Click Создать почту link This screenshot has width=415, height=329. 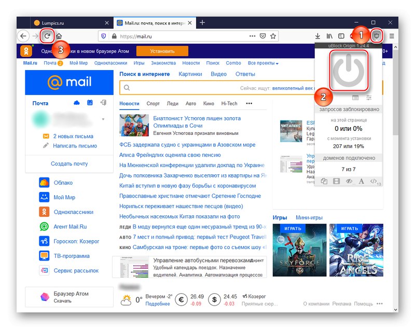pos(70,164)
